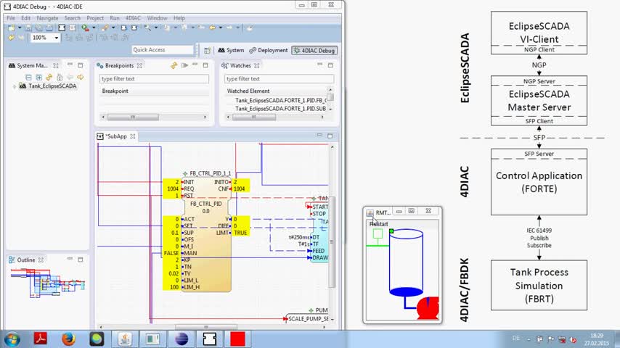Image resolution: width=620 pixels, height=348 pixels.
Task: Open the Project menu
Action: tap(95, 18)
